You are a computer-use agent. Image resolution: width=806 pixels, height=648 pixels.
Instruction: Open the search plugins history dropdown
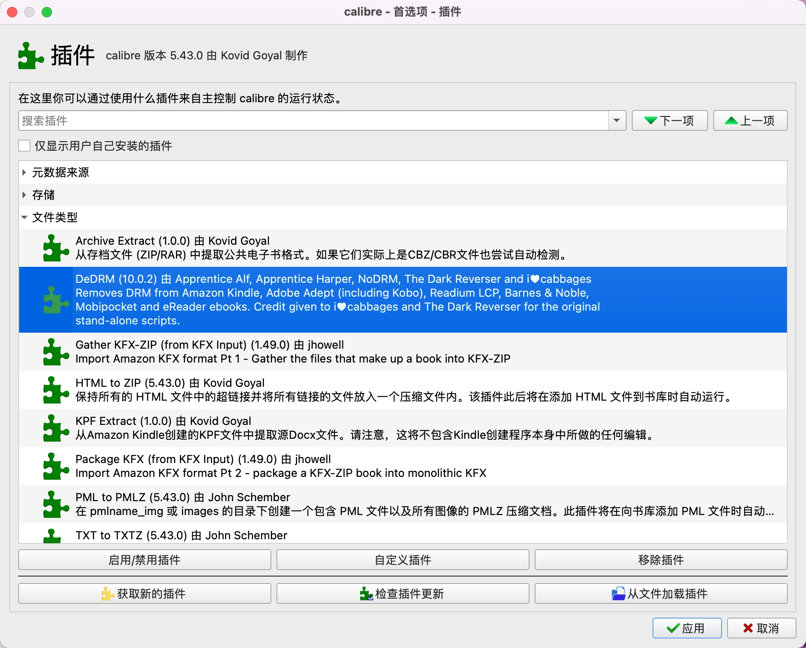tap(617, 120)
